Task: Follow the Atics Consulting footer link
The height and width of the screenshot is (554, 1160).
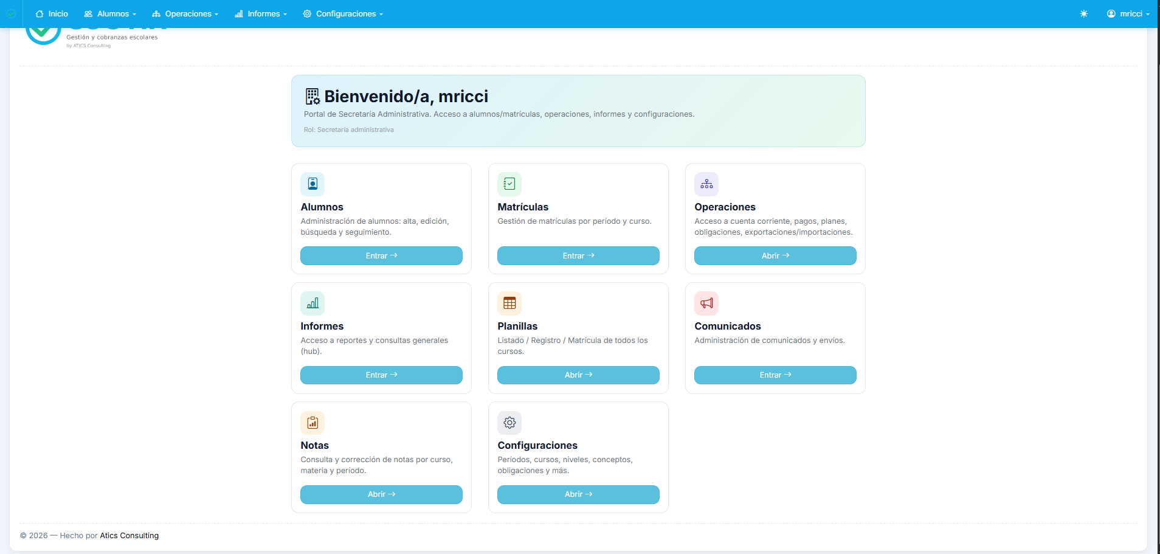Action: (x=129, y=535)
